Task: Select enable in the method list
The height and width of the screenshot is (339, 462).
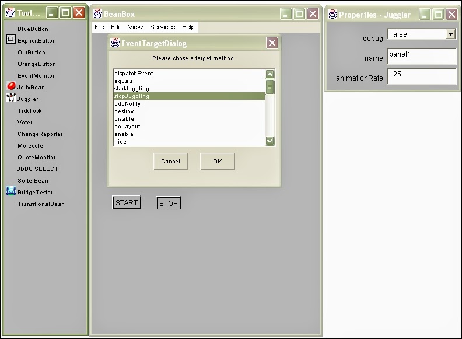Action: click(x=189, y=134)
